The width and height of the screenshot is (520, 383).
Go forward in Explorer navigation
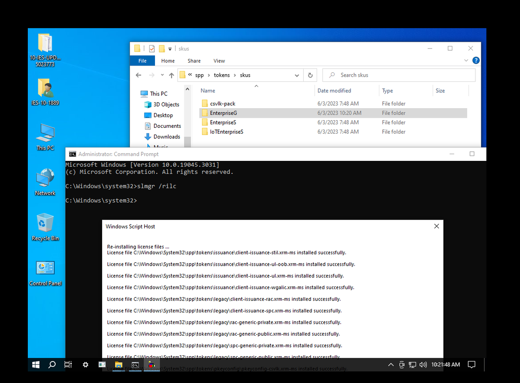[152, 75]
